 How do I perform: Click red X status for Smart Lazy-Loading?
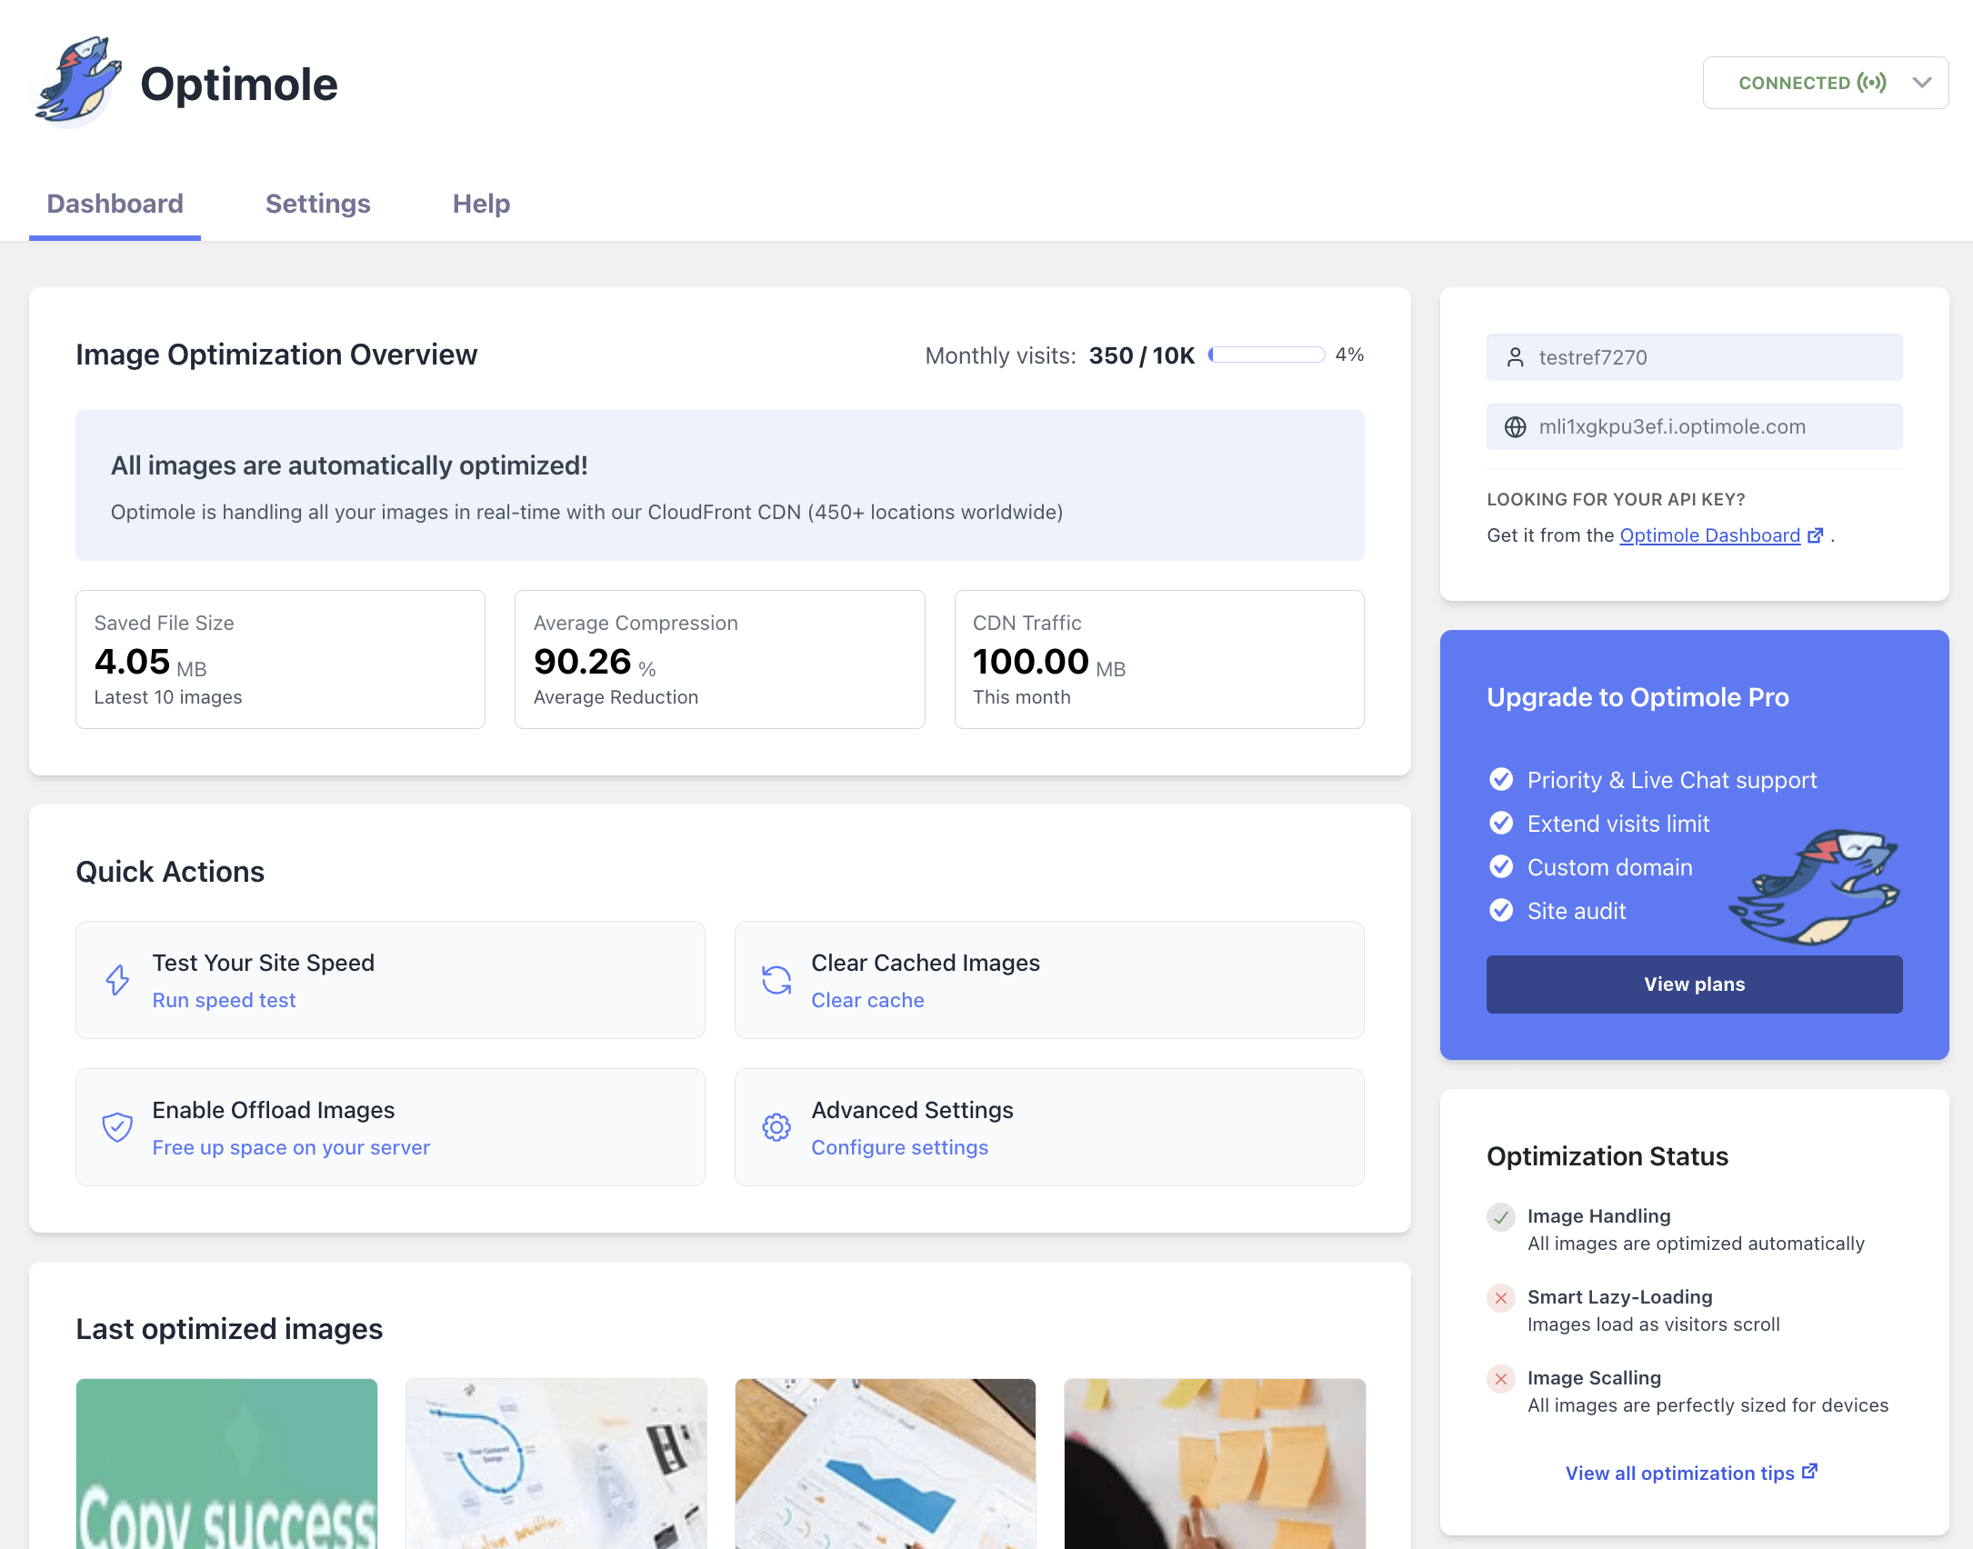click(x=1501, y=1298)
